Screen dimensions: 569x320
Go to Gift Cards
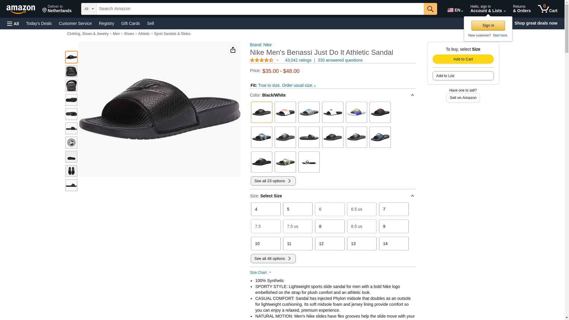(x=130, y=23)
